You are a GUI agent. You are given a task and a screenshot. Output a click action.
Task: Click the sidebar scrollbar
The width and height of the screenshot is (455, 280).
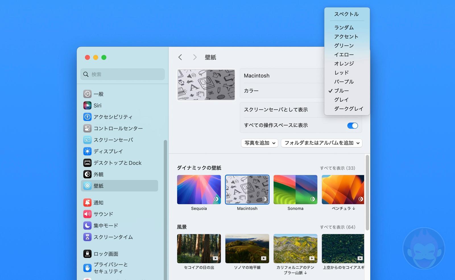165,210
